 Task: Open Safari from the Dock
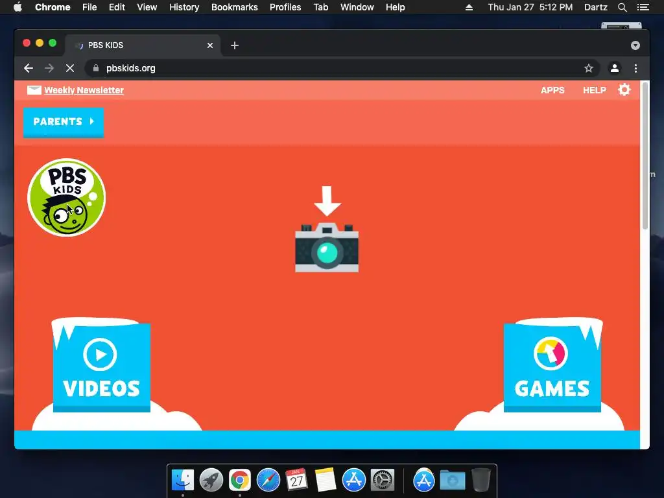click(x=268, y=480)
